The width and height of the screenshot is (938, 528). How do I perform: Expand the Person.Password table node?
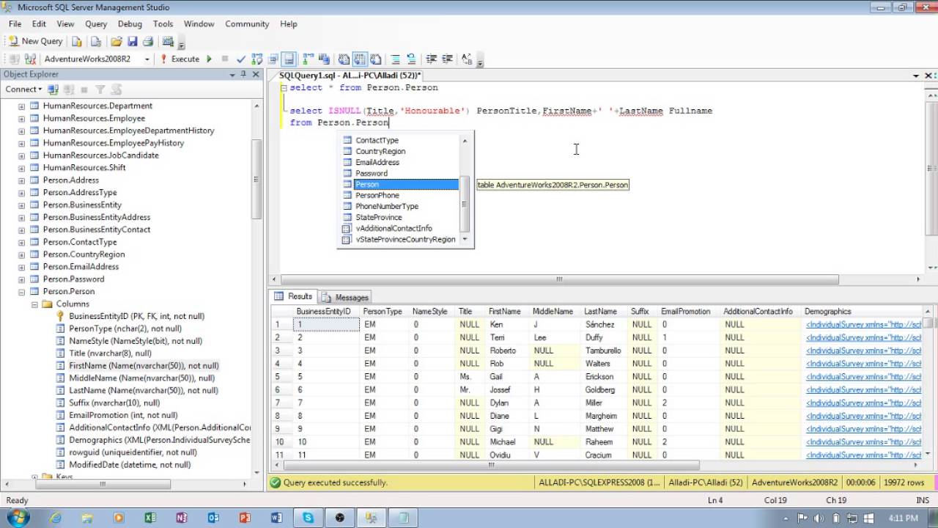pos(21,279)
